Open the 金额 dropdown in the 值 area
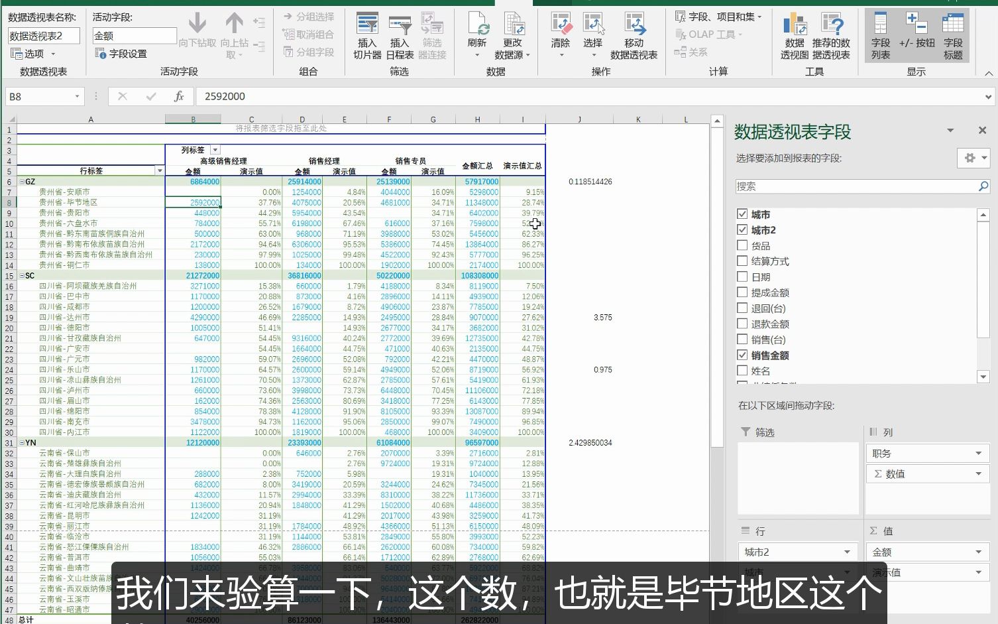 [x=977, y=551]
